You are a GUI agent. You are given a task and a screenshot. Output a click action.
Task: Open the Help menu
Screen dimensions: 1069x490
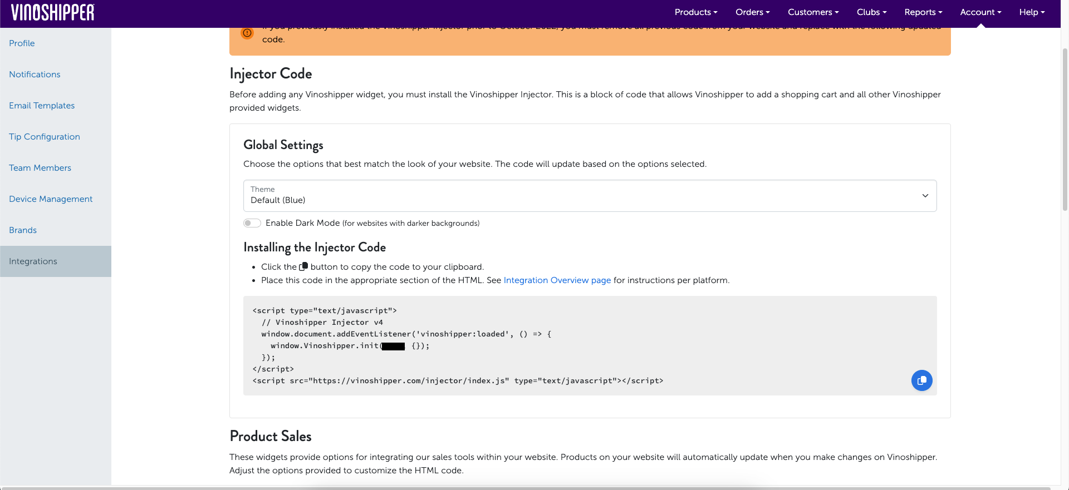tap(1032, 12)
